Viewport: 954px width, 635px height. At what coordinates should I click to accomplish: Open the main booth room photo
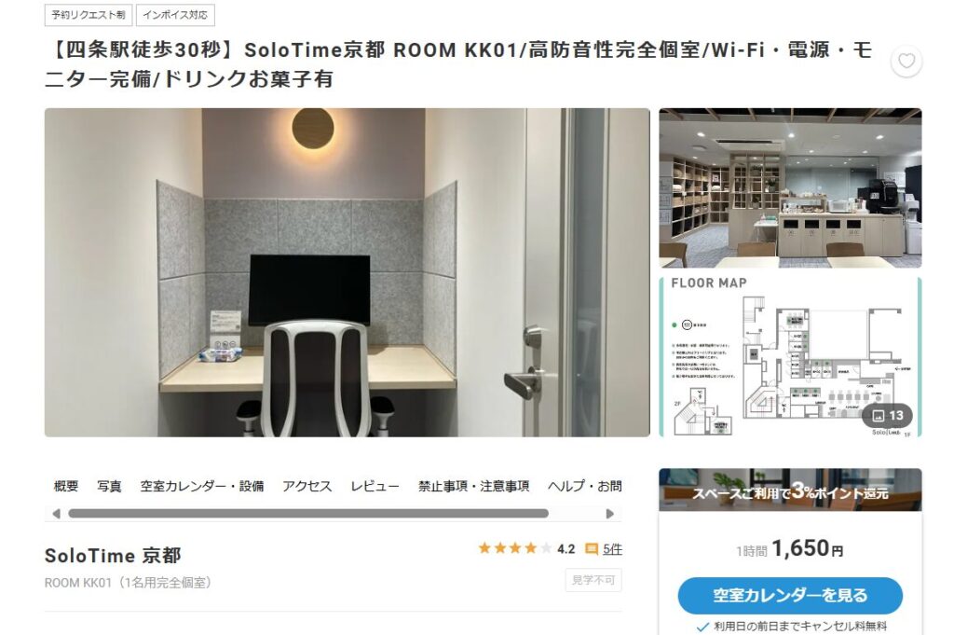348,273
